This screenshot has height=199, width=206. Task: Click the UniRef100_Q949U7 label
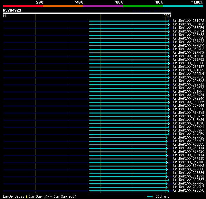point(189,187)
